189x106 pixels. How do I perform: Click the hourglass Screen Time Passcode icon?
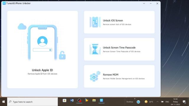[95, 49]
